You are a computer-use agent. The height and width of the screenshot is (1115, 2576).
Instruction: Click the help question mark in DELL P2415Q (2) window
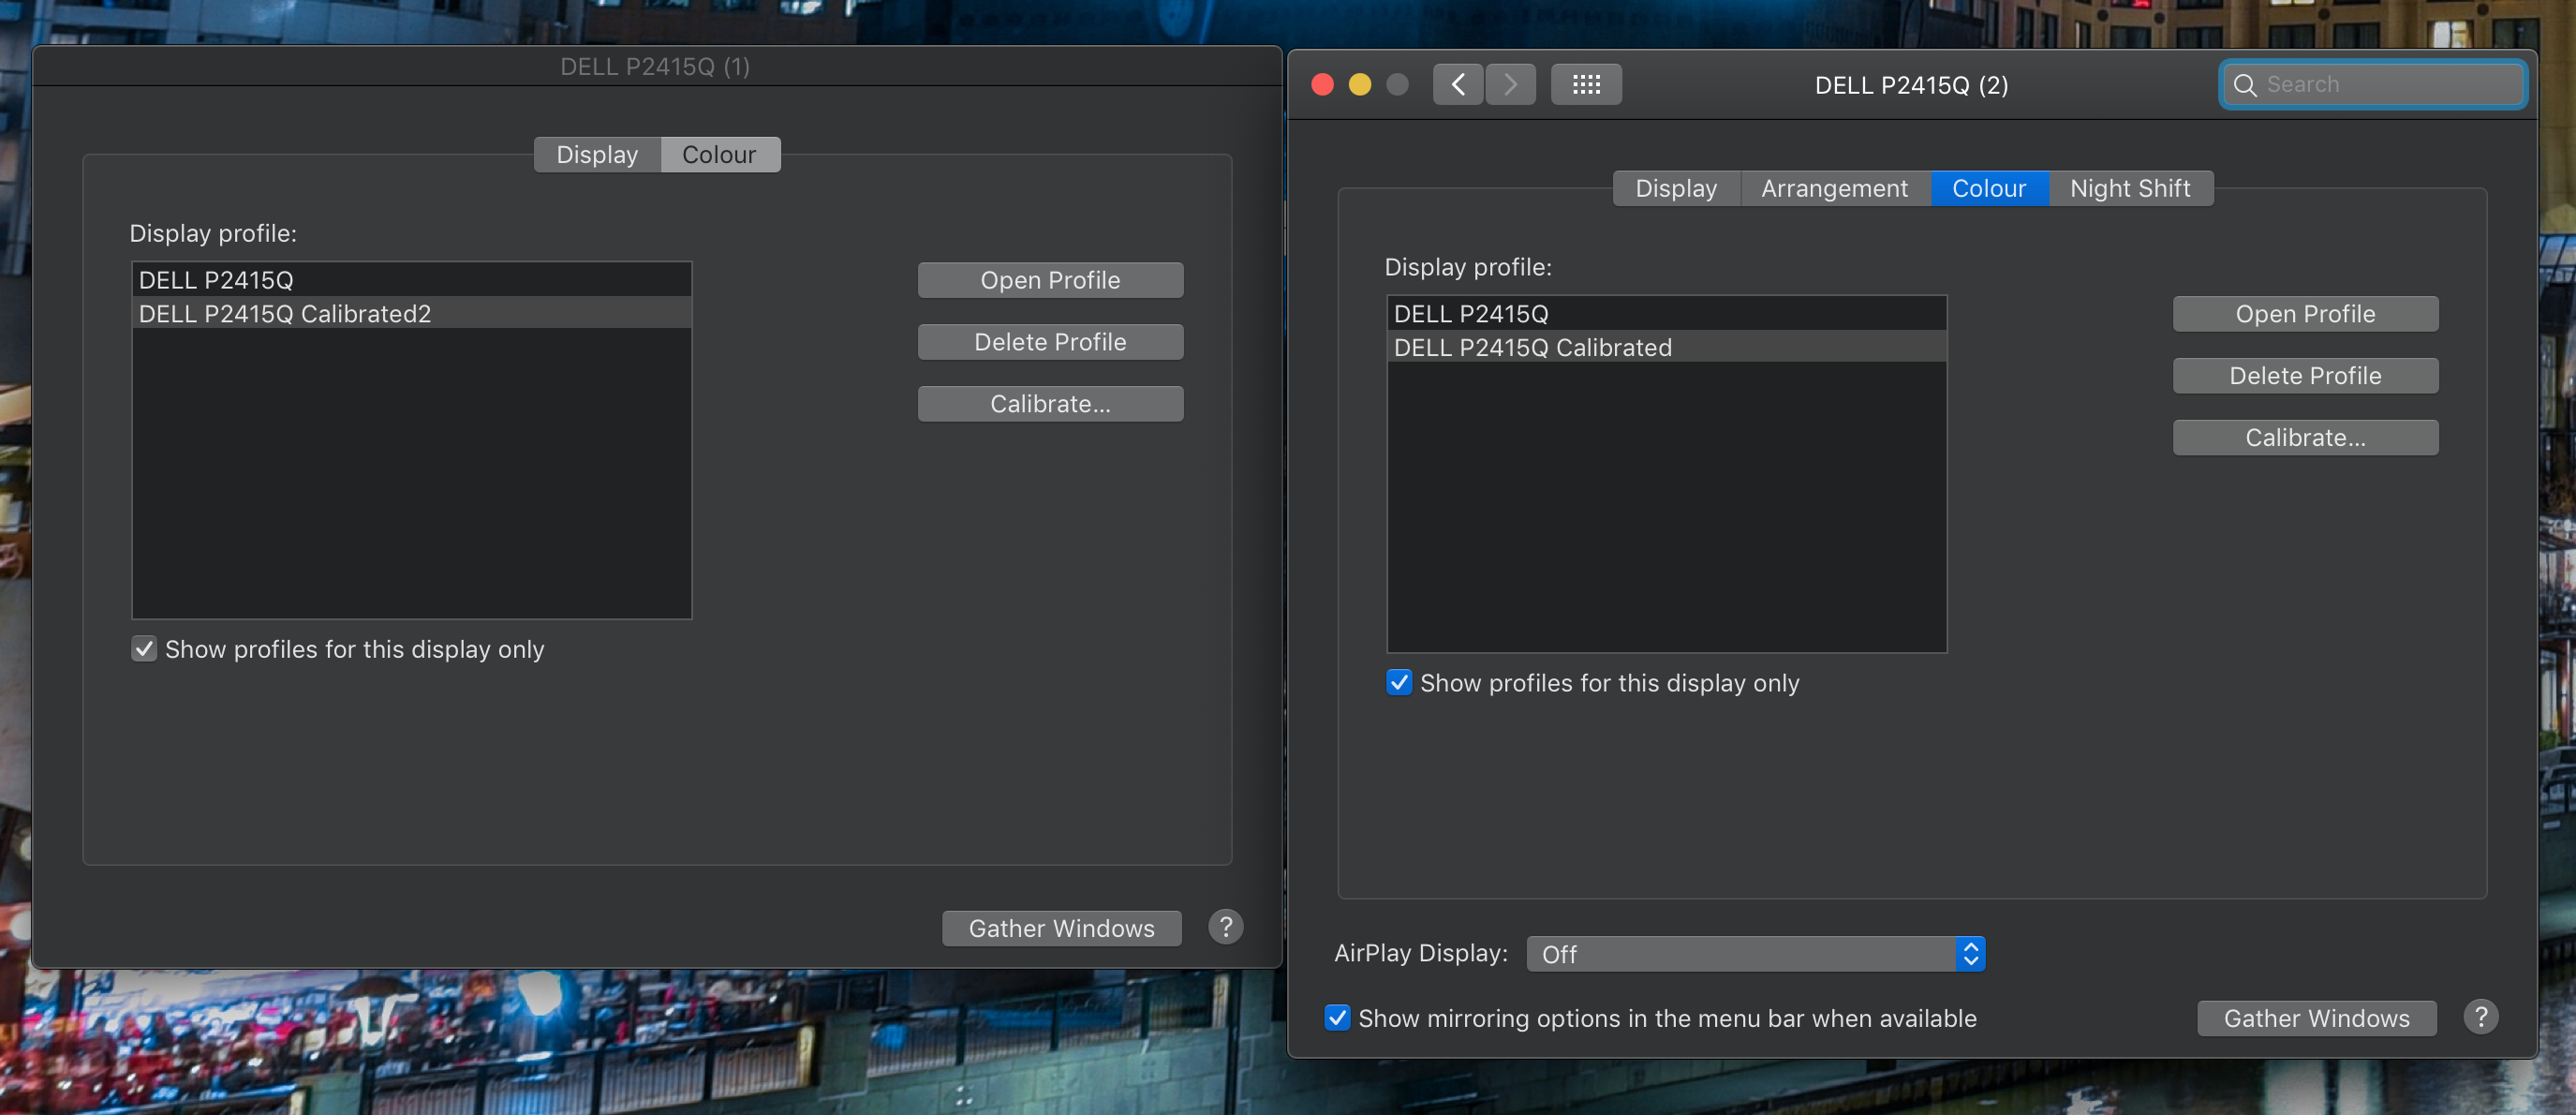[2480, 1016]
